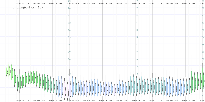205x102 pixels.
Task: Click the 67 value on the middle scale
Action: coord(138,16)
